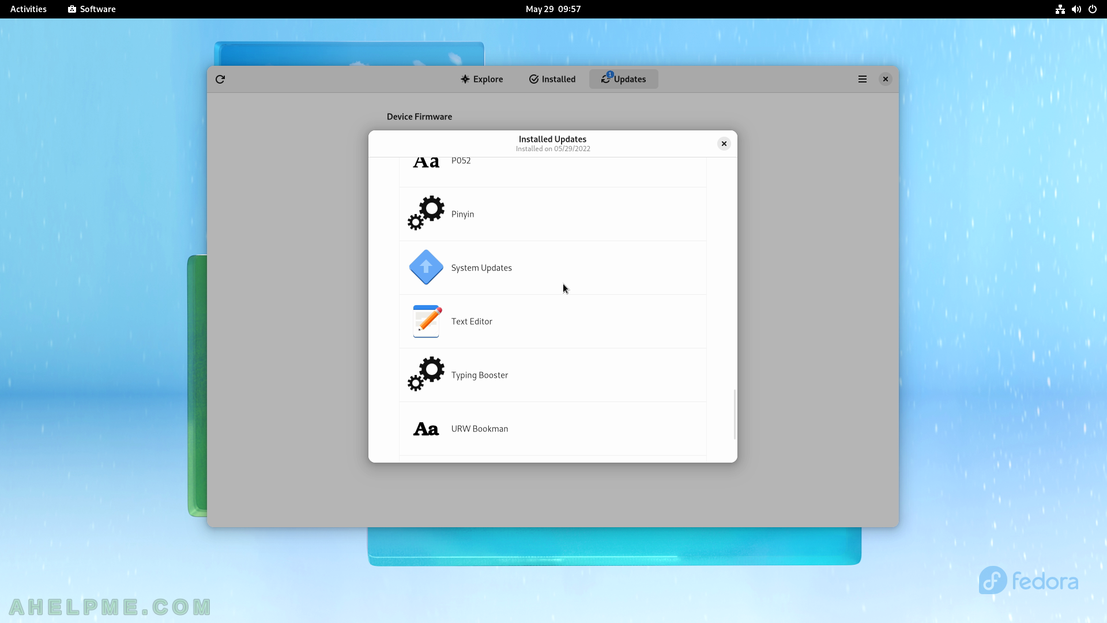Click the Installed Updates dialog title

click(552, 139)
